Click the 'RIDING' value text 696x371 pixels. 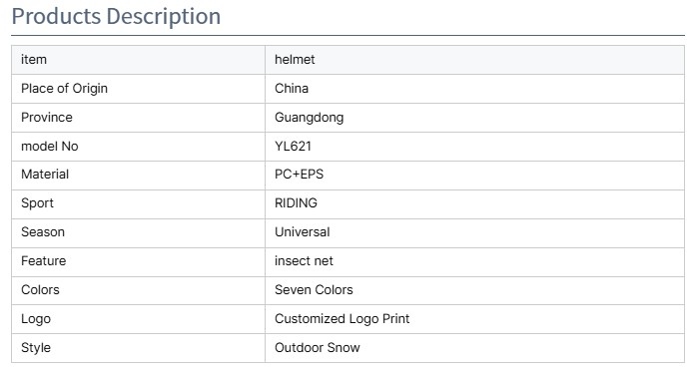(296, 203)
